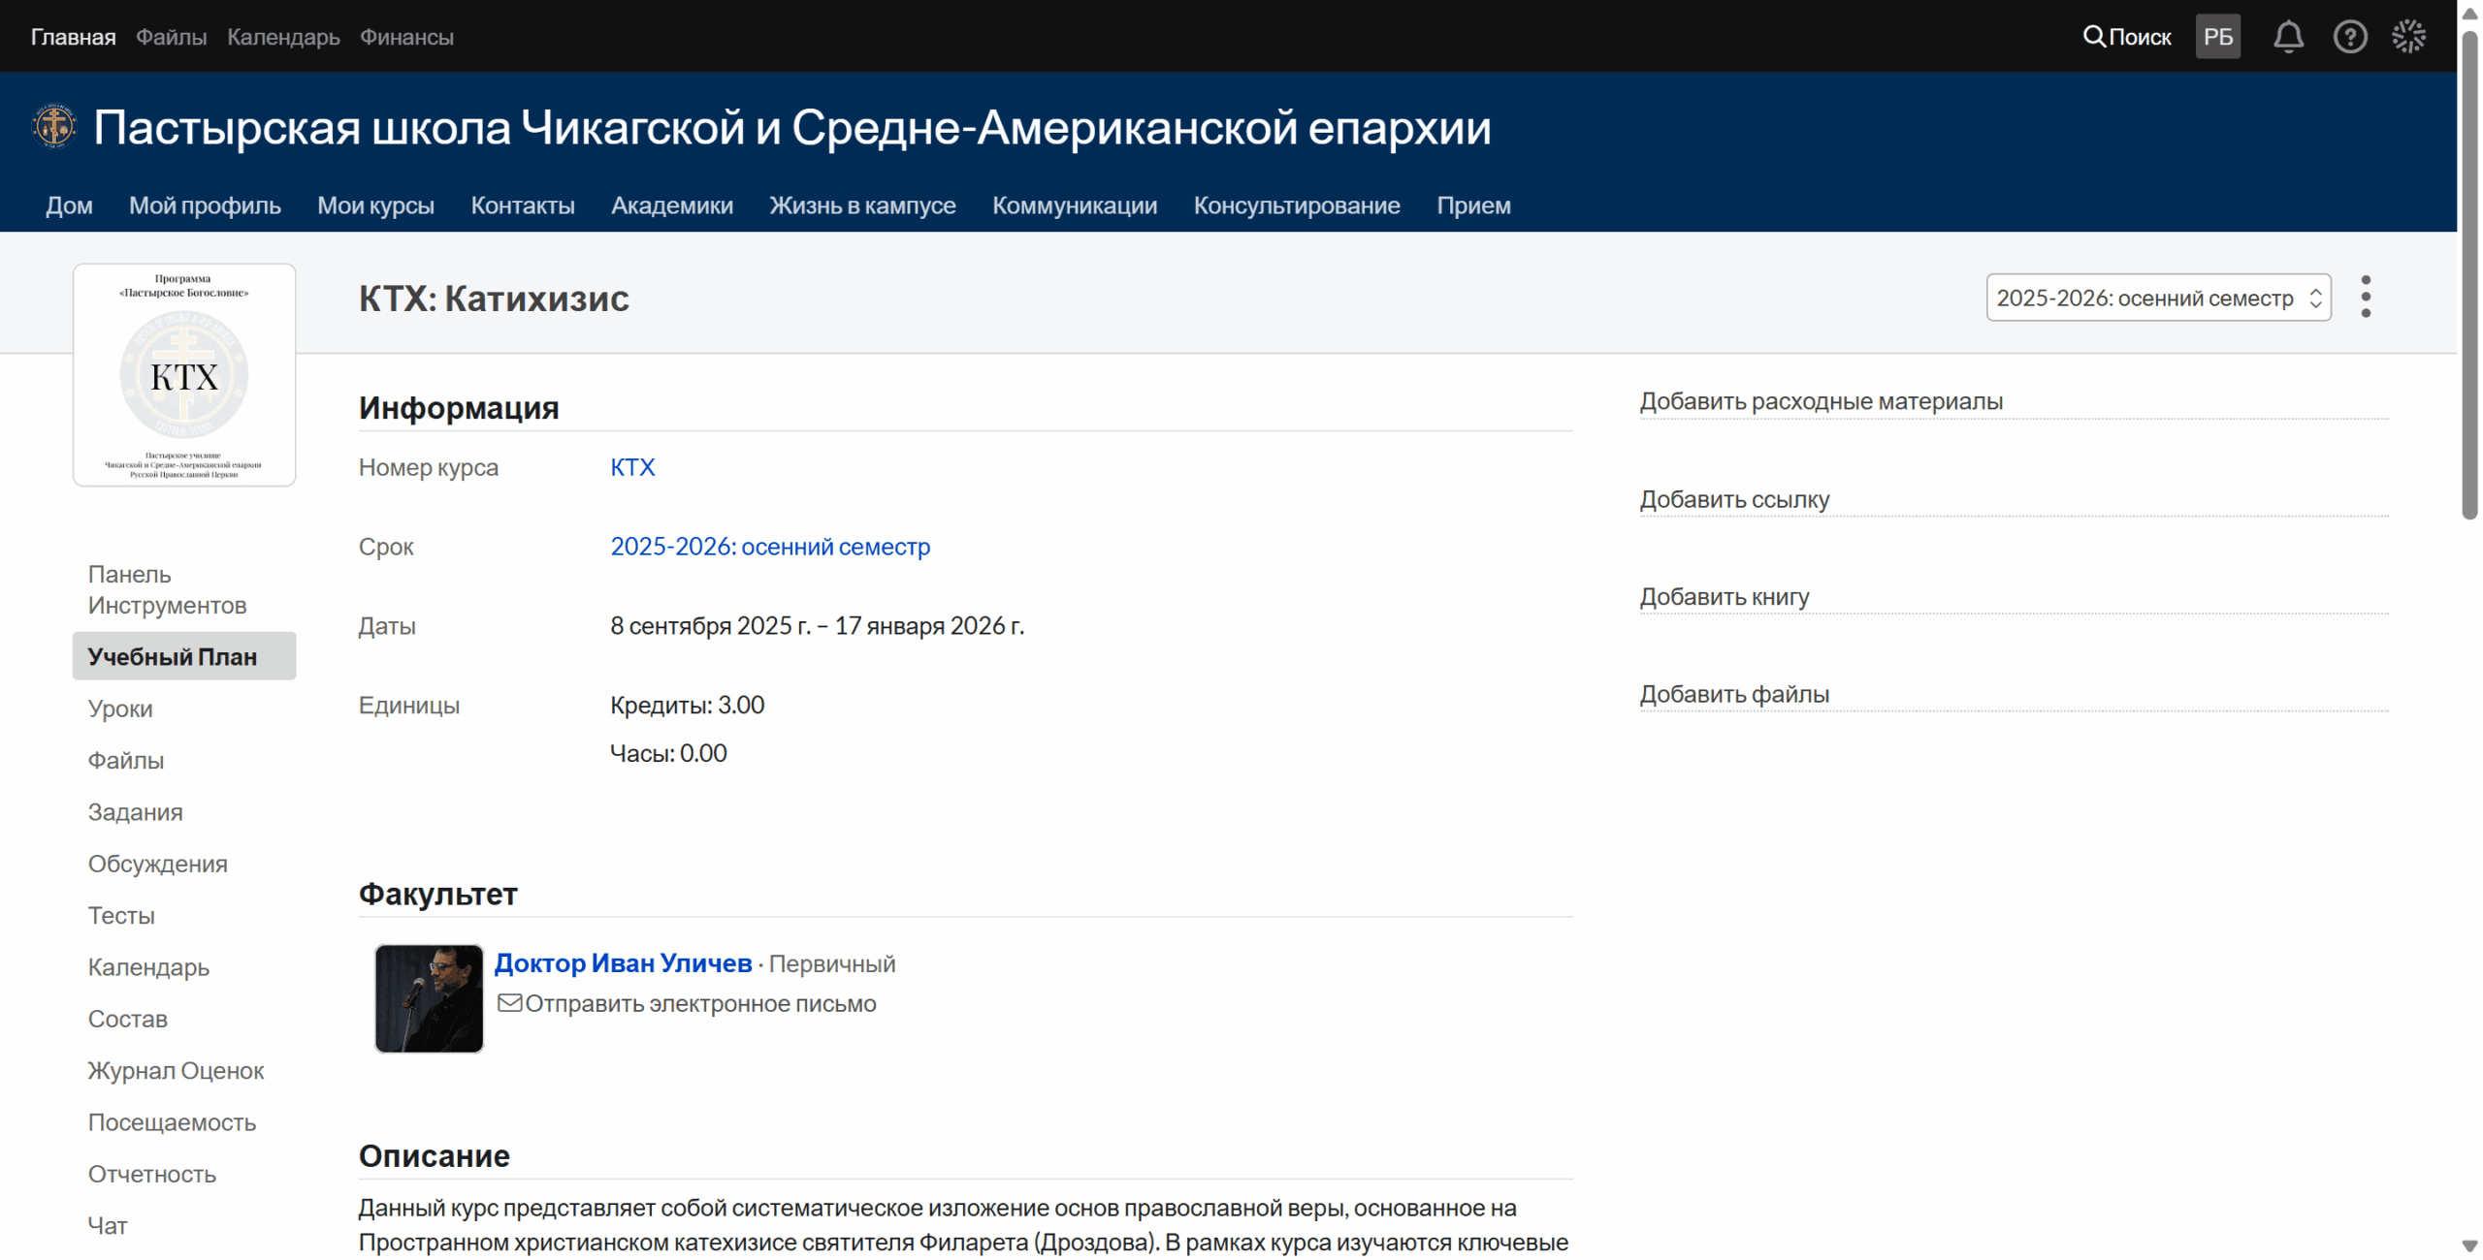
Task: Open Мои курсы navigation tab
Action: tap(375, 205)
